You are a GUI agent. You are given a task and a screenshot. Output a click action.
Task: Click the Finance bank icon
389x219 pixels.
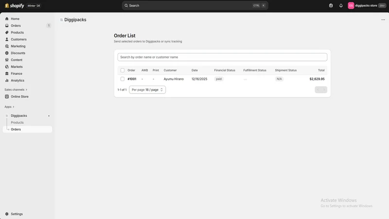(x=7, y=73)
